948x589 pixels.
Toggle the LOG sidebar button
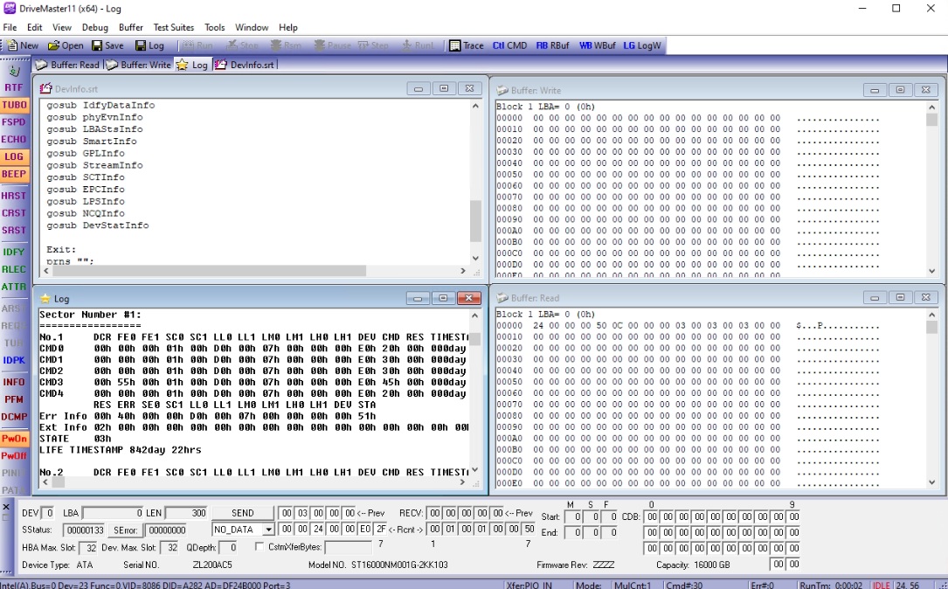[14, 156]
